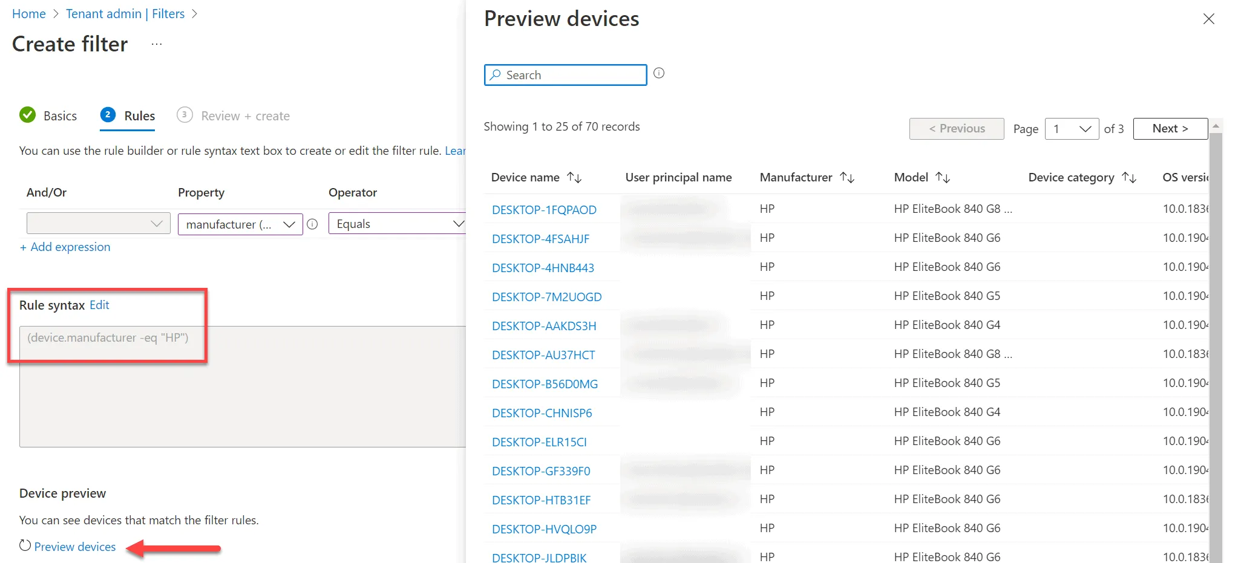
Task: Click the info icon next to Search box
Action: click(659, 73)
